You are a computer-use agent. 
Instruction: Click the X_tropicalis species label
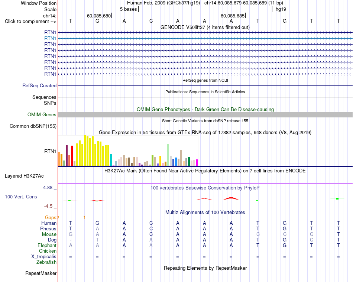[44, 257]
